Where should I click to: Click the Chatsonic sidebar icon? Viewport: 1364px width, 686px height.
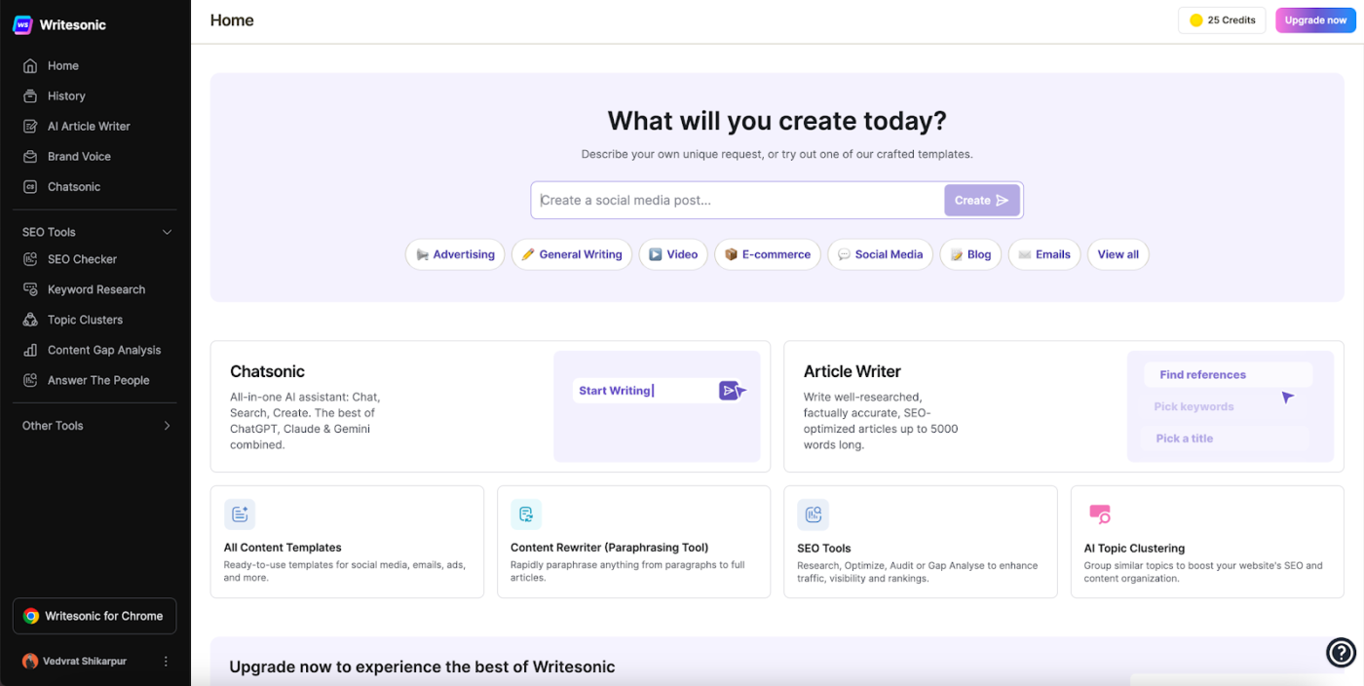tap(30, 187)
